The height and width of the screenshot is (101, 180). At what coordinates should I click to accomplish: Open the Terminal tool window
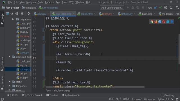(52, 95)
